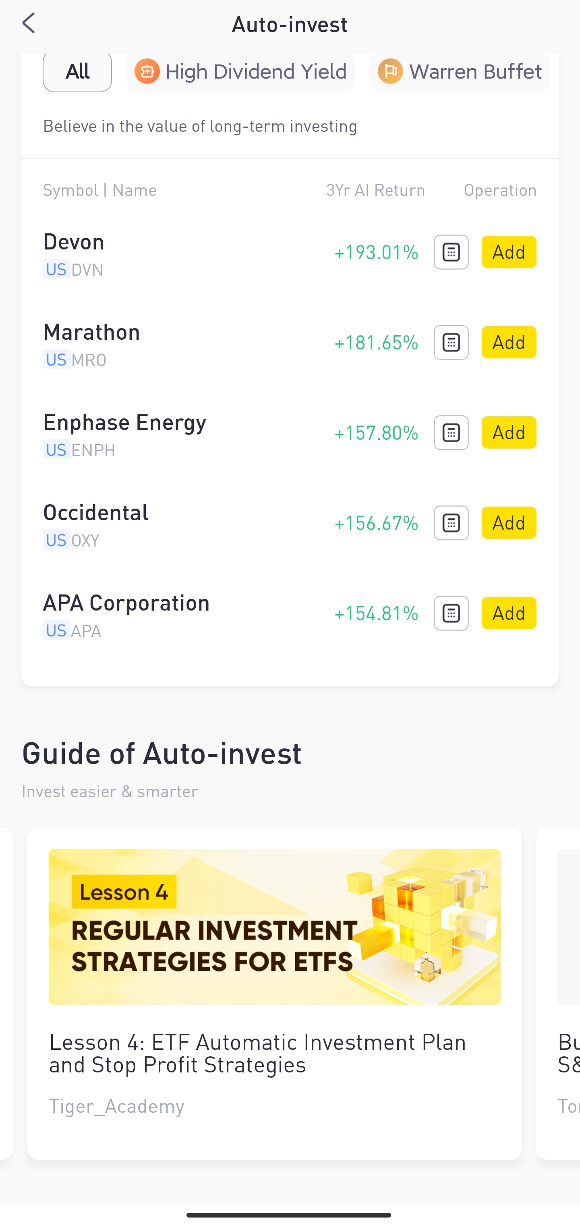Open the calculator icon for Devon
The image size is (580, 1226).
451,252
